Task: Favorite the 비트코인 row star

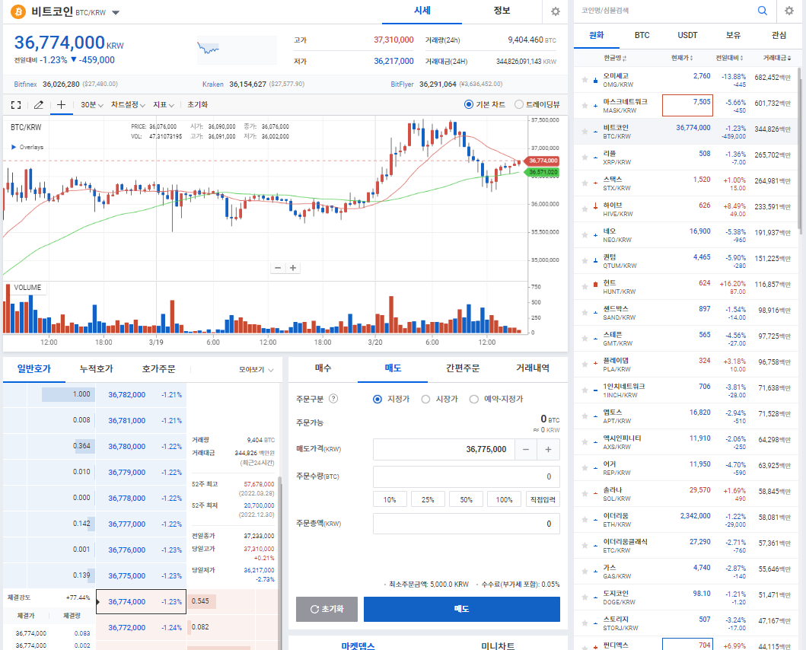Action: [x=585, y=132]
